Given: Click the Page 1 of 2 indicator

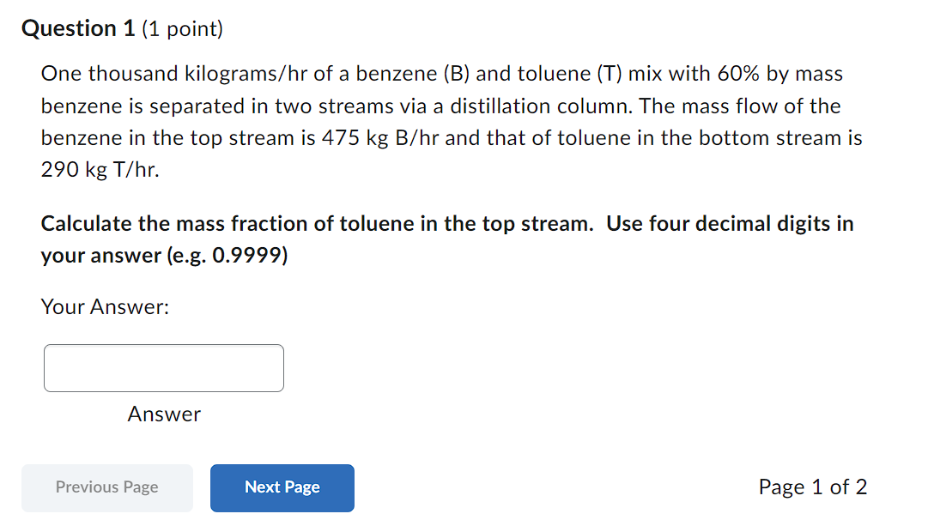Looking at the screenshot, I should 812,487.
